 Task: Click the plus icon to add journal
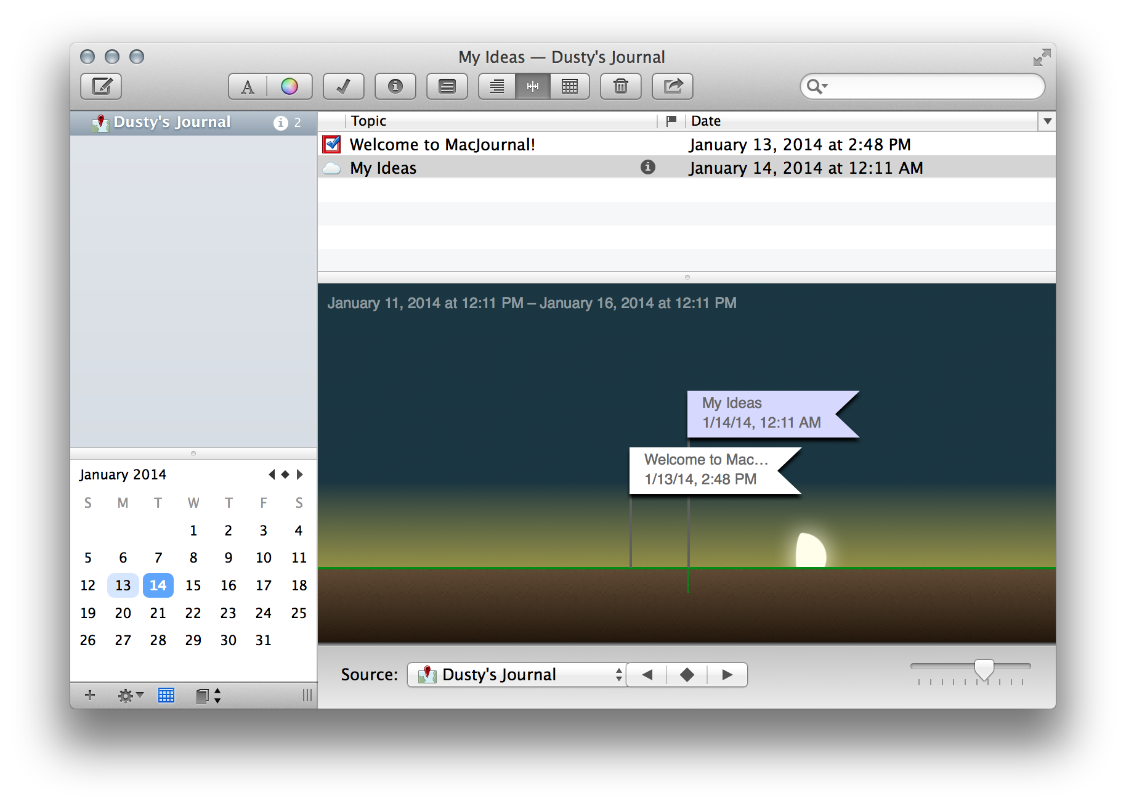click(90, 695)
